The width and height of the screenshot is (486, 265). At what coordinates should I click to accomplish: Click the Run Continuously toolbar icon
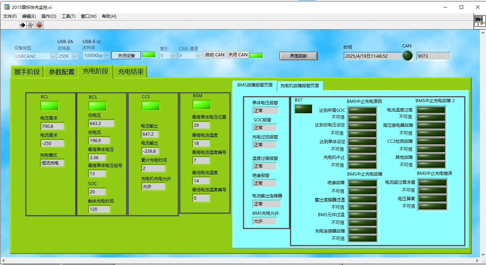pos(30,25)
